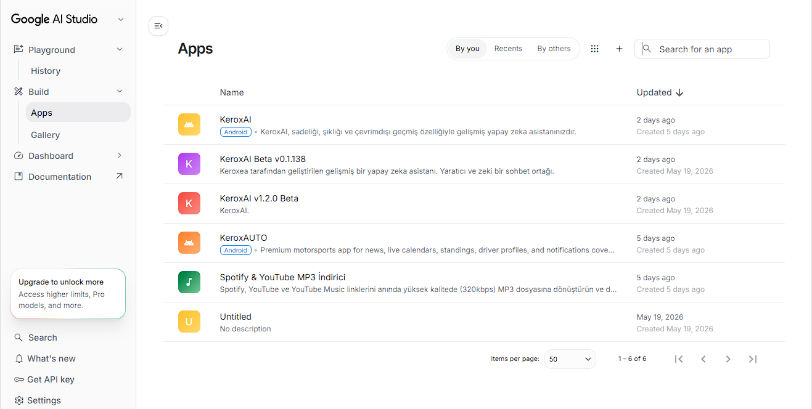Collapse the Build section chevron
The image size is (812, 409).
tap(120, 91)
